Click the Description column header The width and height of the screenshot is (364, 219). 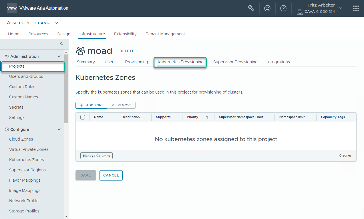coord(131,117)
